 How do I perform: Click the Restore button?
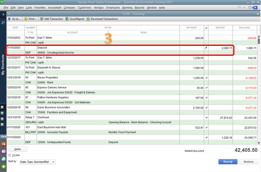(x=249, y=162)
